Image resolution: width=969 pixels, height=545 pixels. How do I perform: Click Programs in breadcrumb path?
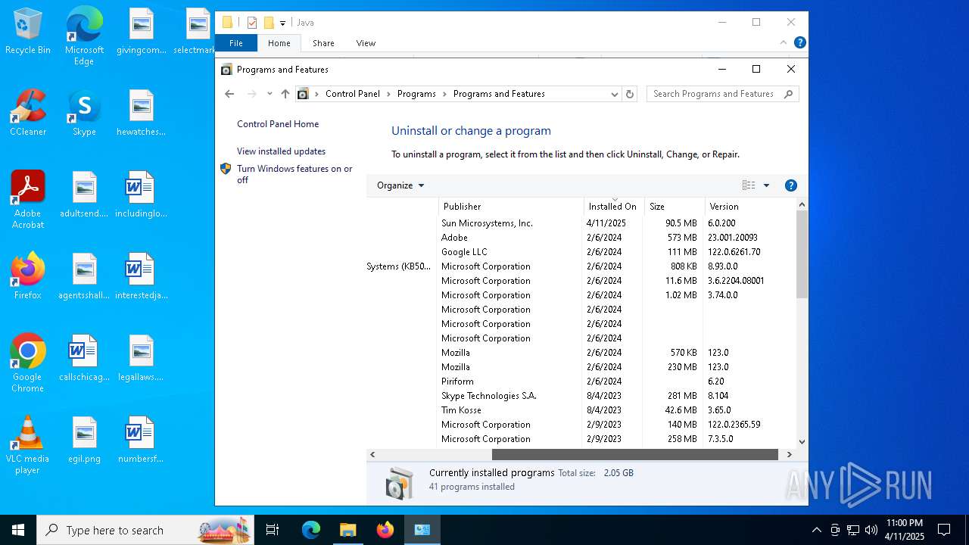(x=416, y=94)
